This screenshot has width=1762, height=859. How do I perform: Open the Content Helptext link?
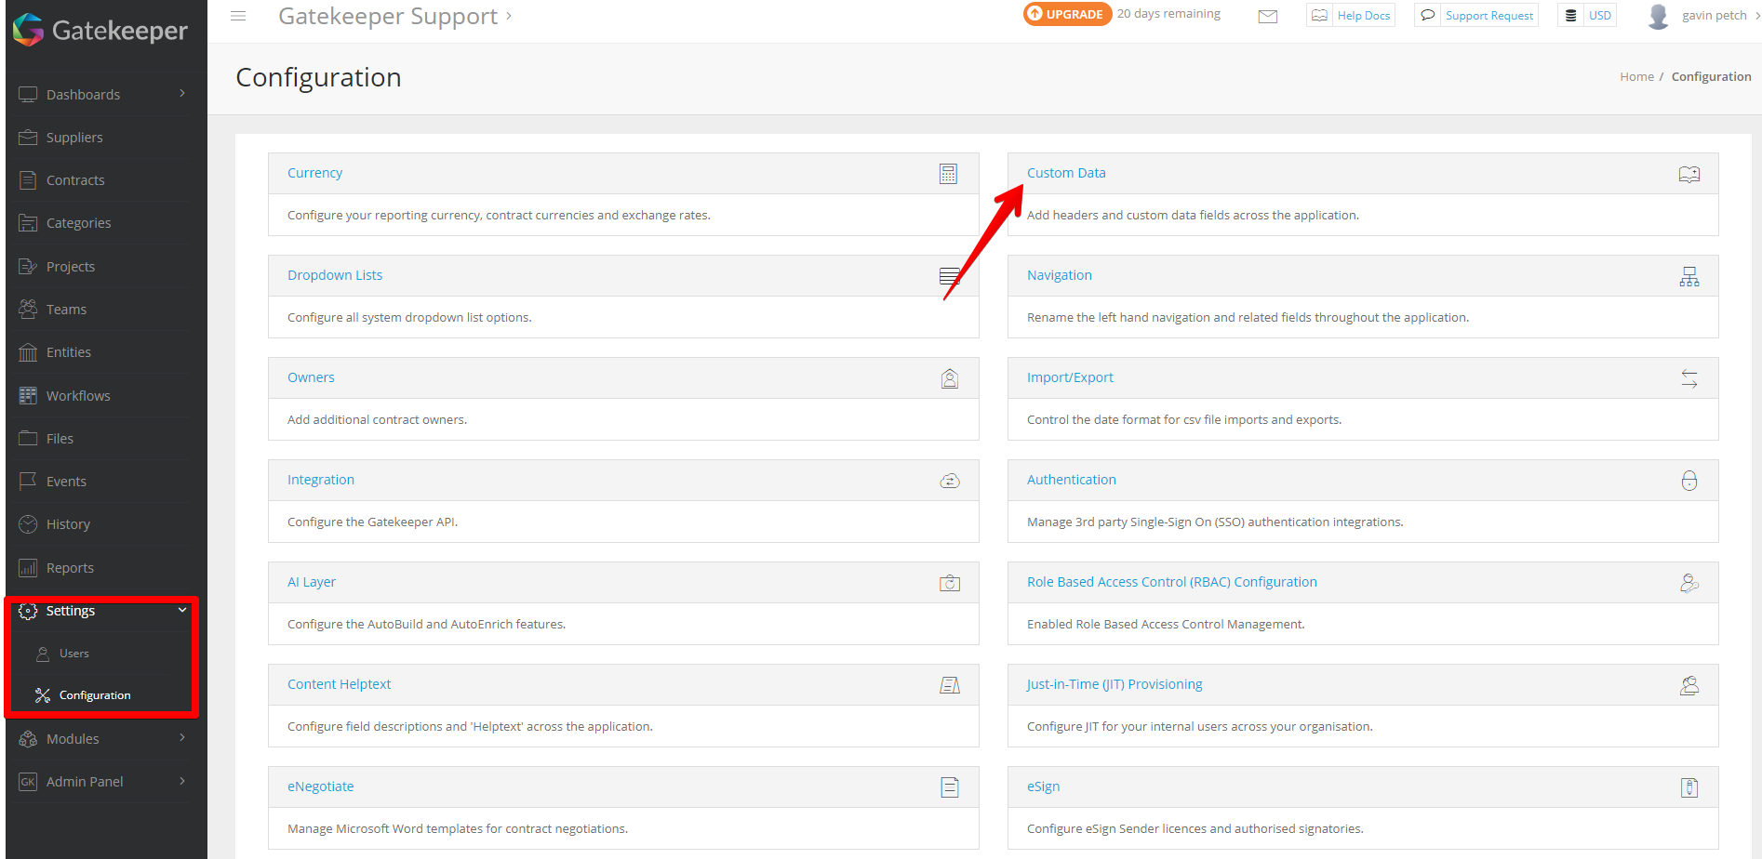[339, 684]
